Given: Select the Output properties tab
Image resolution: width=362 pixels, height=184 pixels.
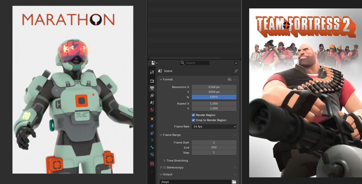Looking at the screenshot, I should pos(152,88).
